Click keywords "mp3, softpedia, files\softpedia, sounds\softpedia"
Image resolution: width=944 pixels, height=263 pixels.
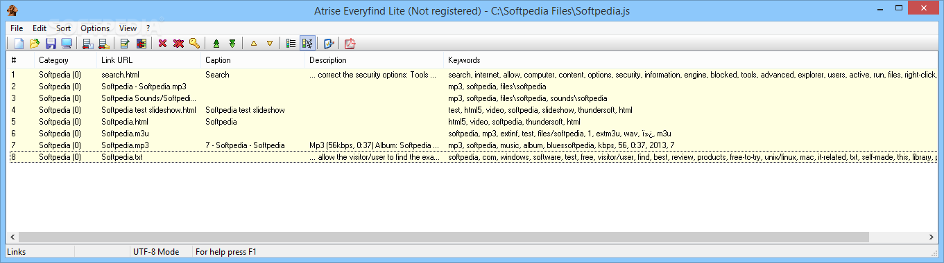[x=527, y=98]
